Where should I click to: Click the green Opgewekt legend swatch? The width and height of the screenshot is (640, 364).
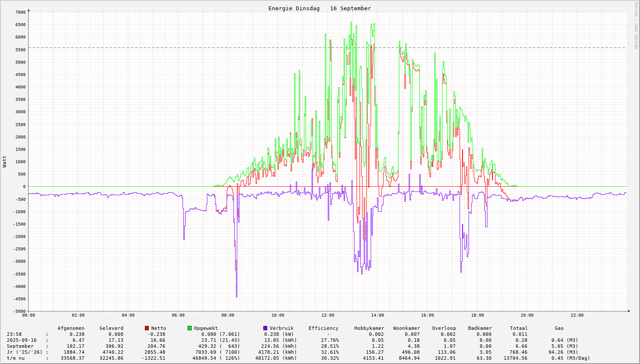(x=190, y=328)
